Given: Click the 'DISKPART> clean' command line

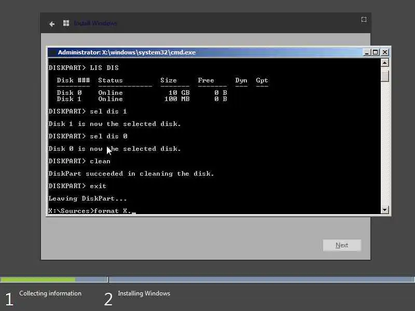Looking at the screenshot, I should [79, 161].
